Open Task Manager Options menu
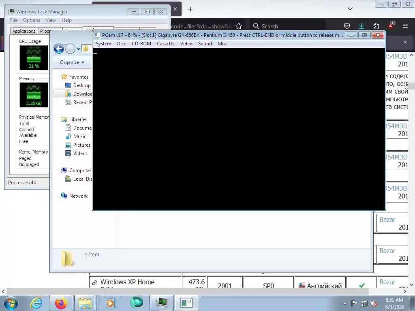This screenshot has height=311, width=415. 32,20
